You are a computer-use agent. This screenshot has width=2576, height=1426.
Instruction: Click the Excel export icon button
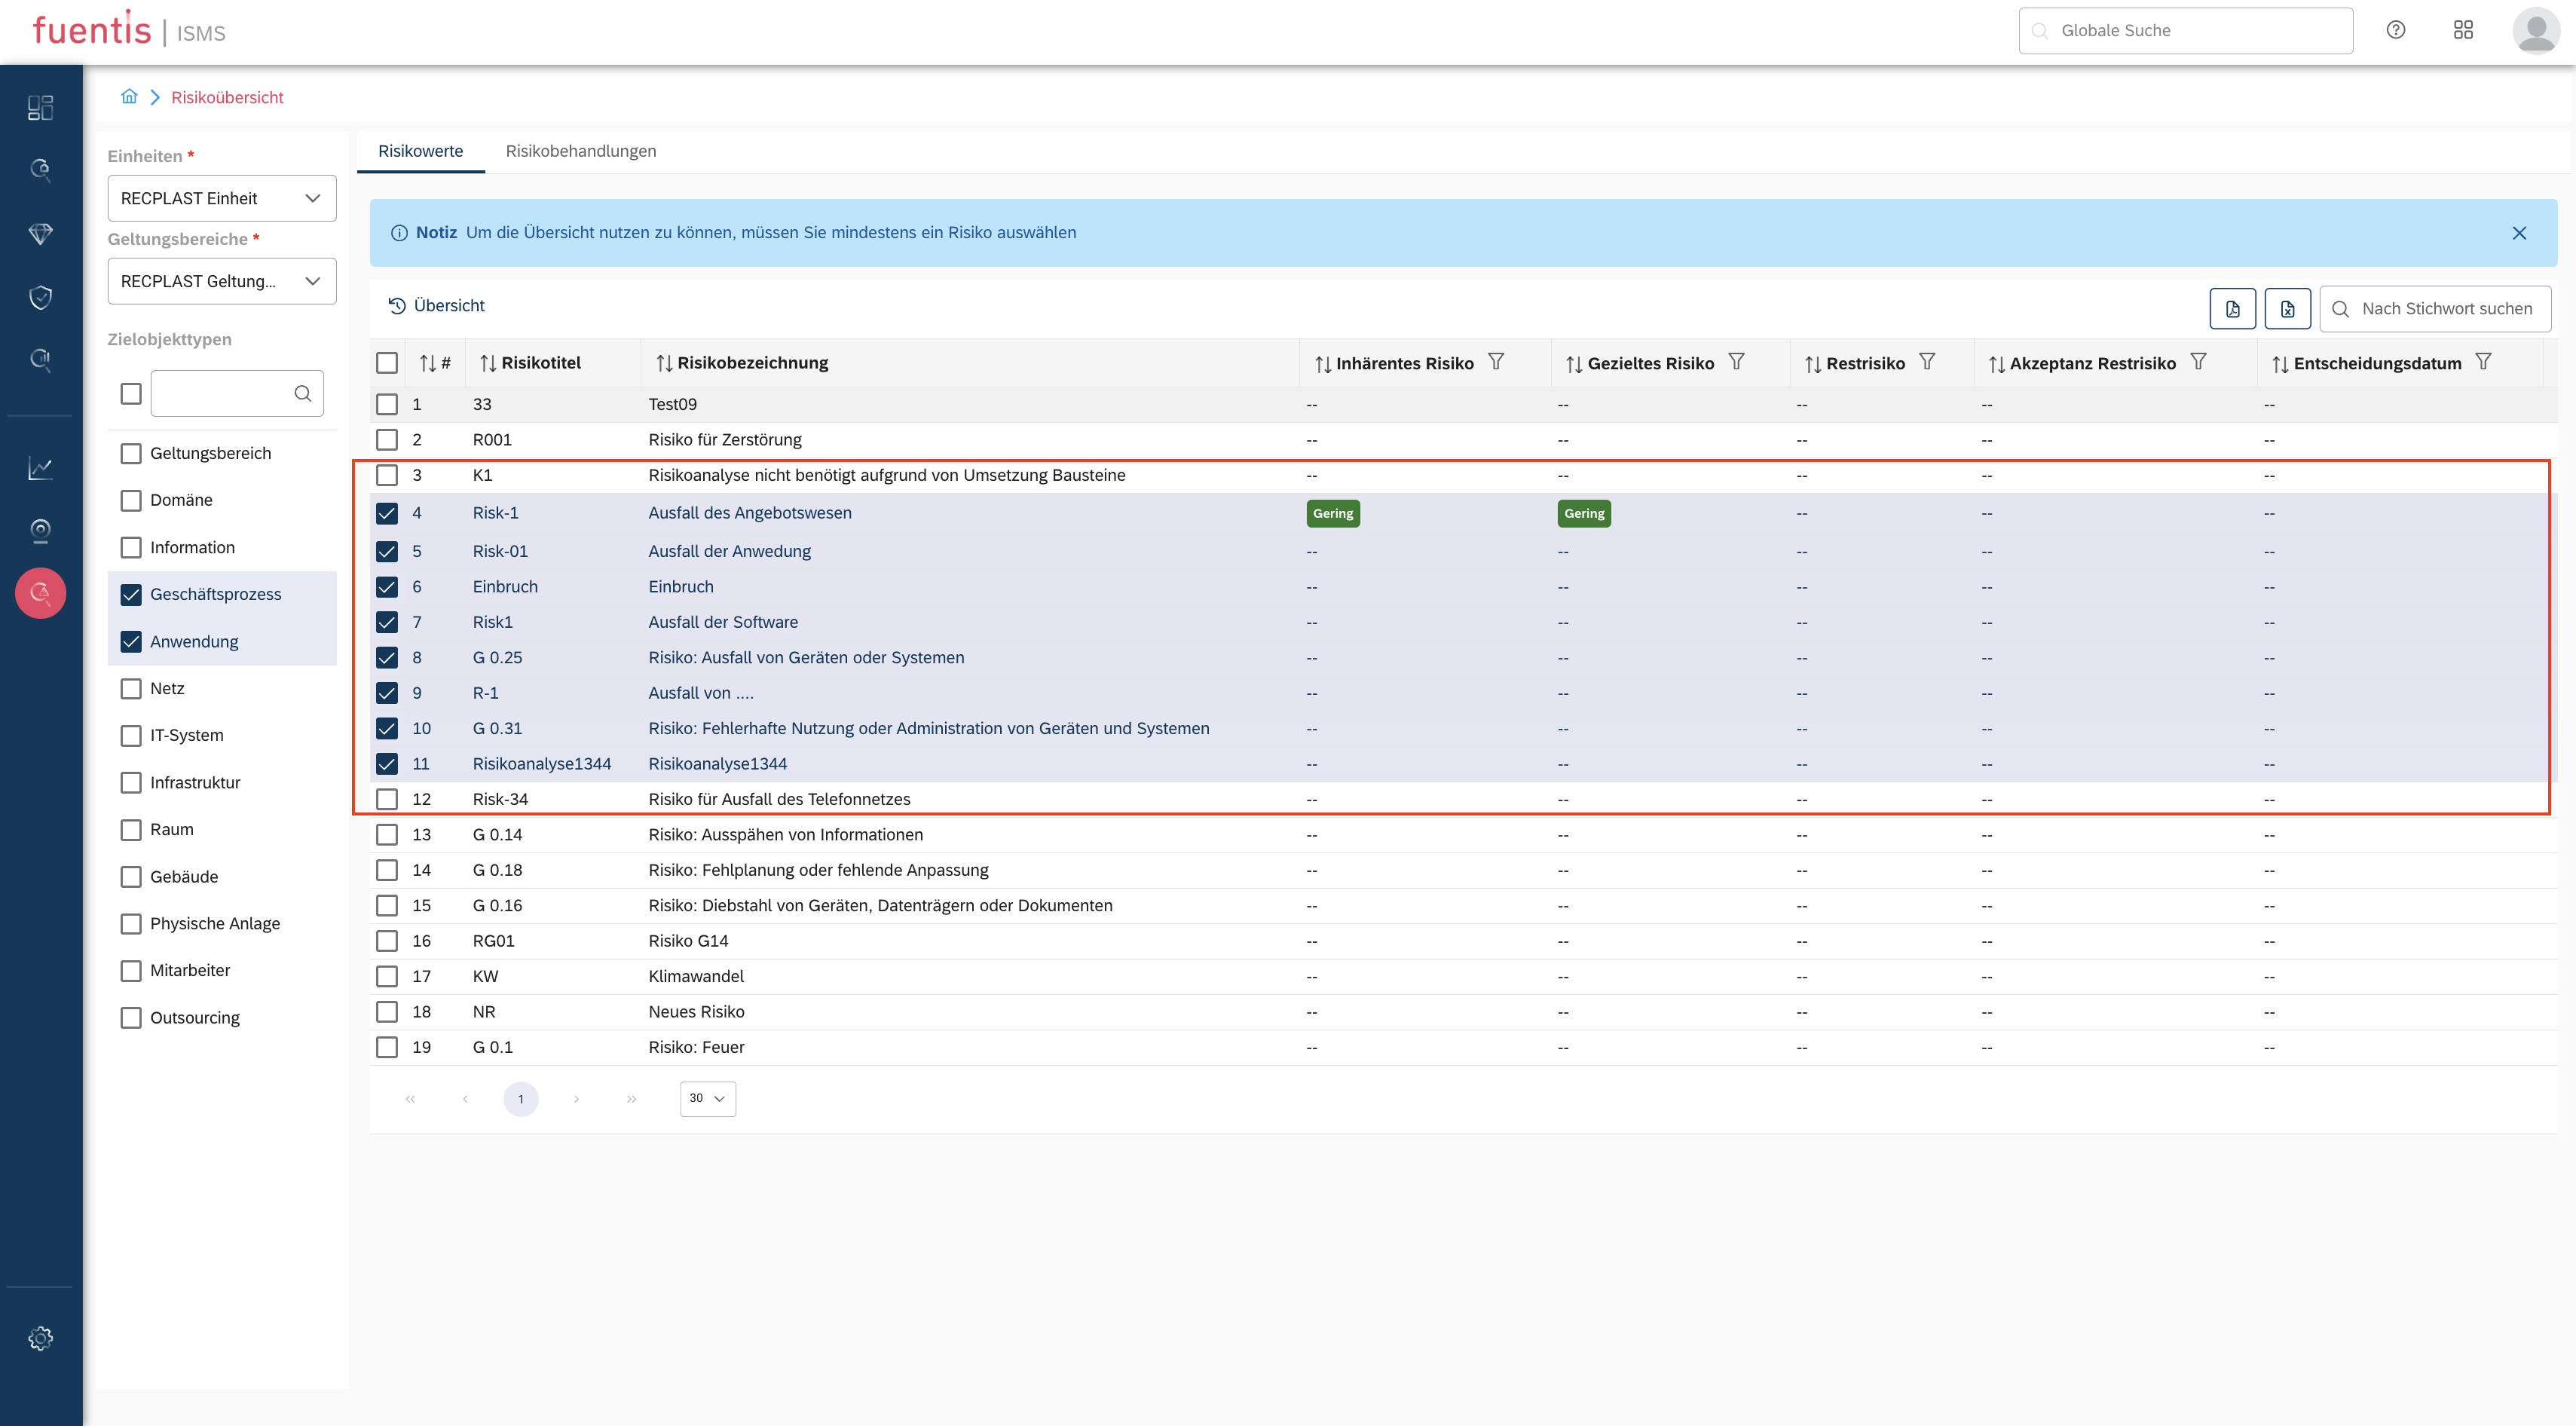pos(2287,309)
